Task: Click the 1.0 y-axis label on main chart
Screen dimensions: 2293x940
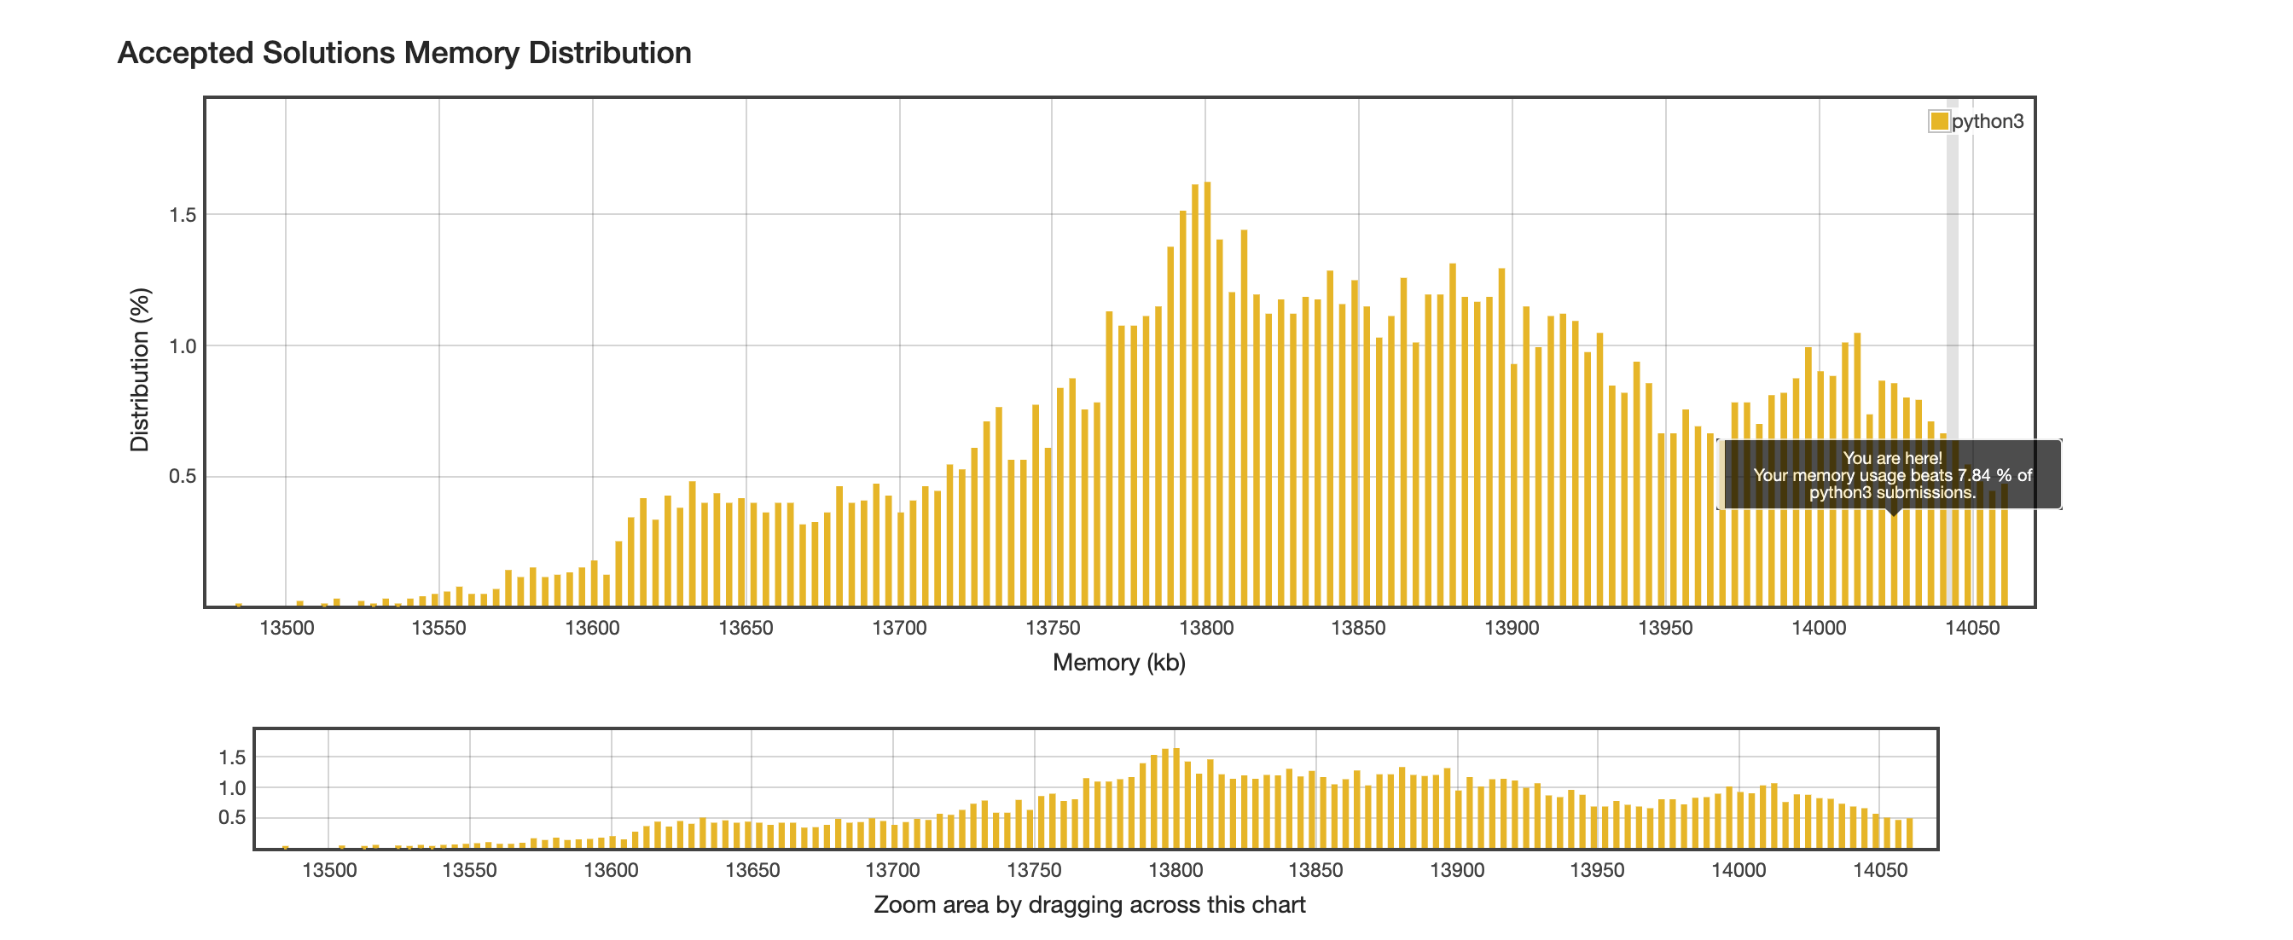Action: pyautogui.click(x=183, y=346)
